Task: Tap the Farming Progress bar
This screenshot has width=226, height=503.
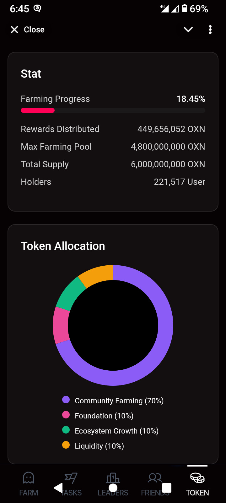Action: [113, 110]
